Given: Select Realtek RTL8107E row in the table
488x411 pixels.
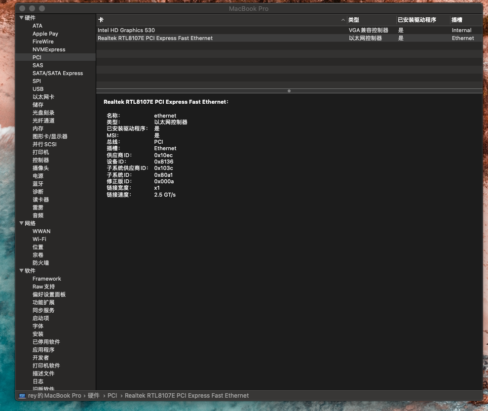Looking at the screenshot, I should (290, 38).
